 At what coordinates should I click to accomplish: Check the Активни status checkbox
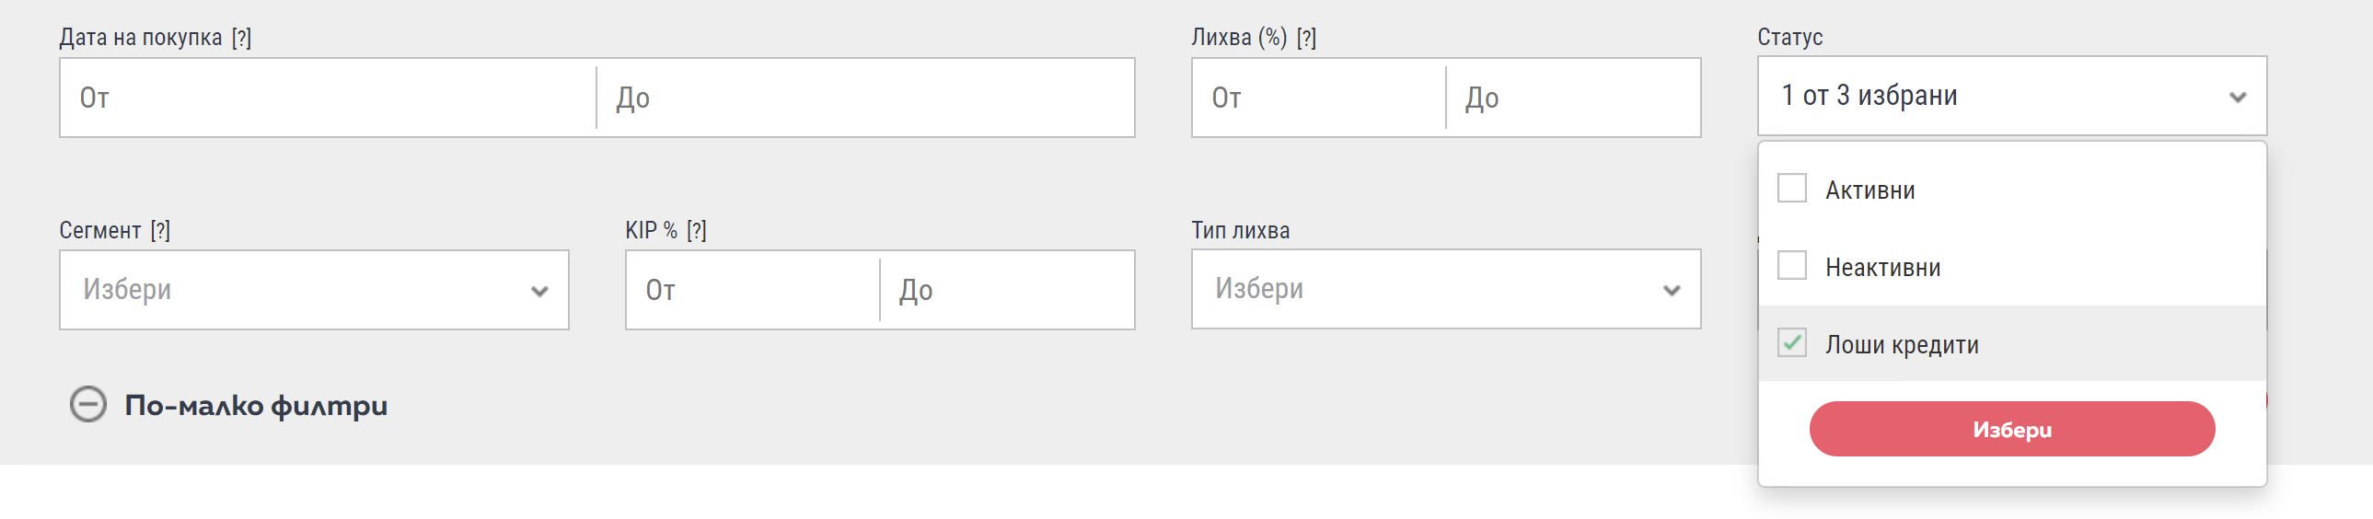click(x=1791, y=189)
